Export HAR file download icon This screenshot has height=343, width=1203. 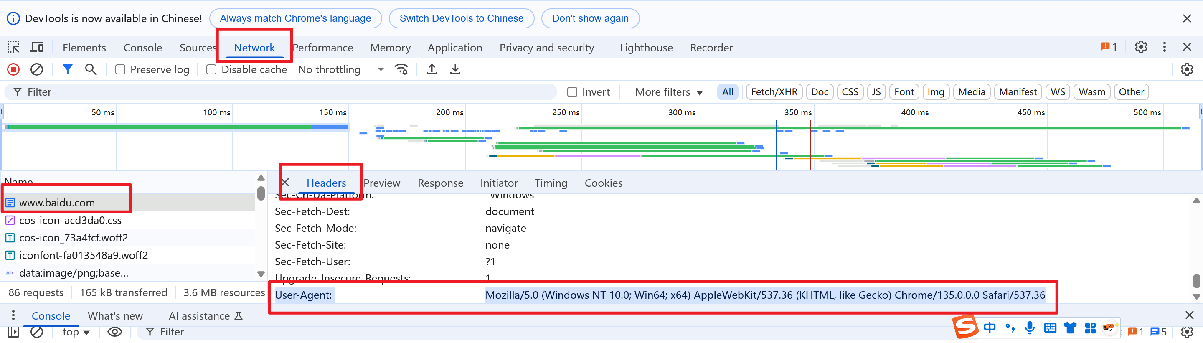[455, 70]
